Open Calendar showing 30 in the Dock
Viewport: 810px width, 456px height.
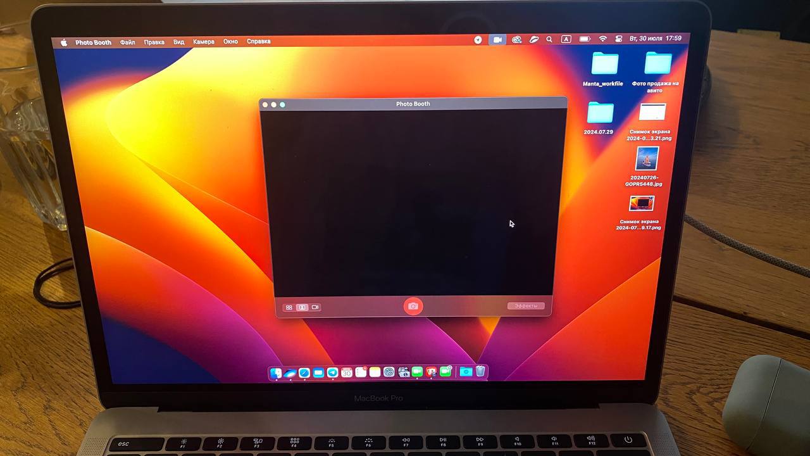(x=347, y=372)
